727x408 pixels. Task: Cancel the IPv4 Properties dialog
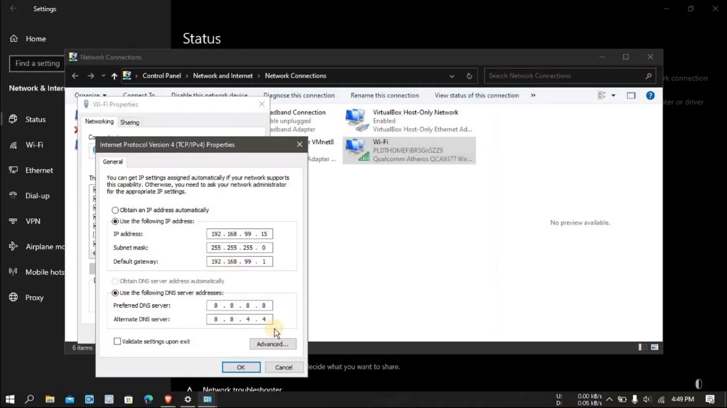(283, 367)
